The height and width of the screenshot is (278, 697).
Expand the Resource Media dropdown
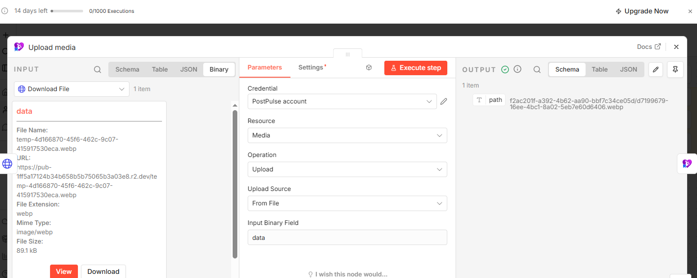point(347,135)
